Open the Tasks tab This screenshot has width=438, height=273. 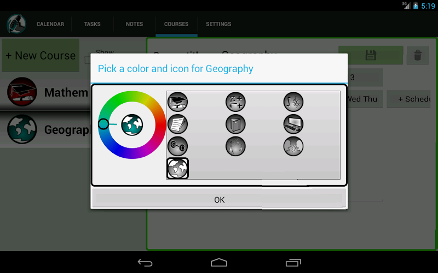(x=92, y=24)
